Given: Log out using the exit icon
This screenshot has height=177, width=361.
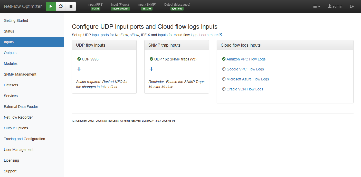Looking at the screenshot, I should (x=352, y=6).
